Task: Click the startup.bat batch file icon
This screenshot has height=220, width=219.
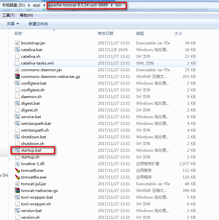Action: (17, 150)
